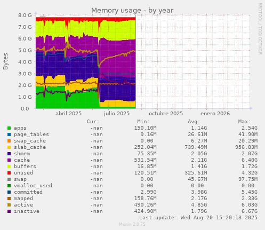Select the 'active' legend label
The width and height of the screenshot is (265, 230).
(23, 205)
